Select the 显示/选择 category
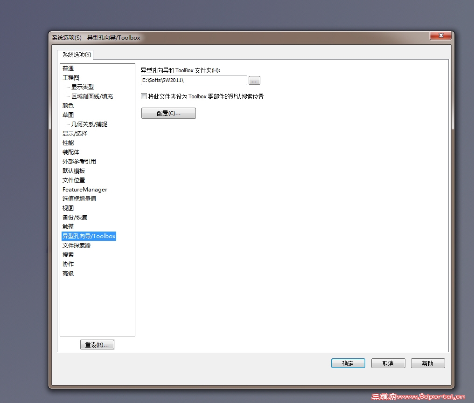474x403 pixels. pyautogui.click(x=75, y=133)
